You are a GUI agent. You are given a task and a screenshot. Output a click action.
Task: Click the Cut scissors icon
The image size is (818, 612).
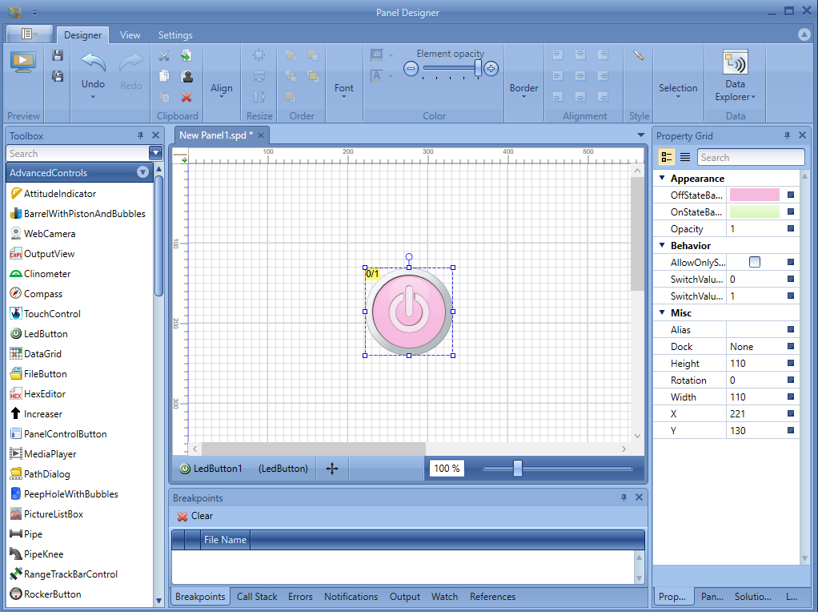click(164, 56)
